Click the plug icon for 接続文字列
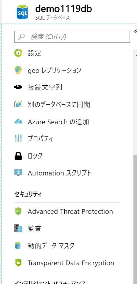The width and height of the screenshot is (137, 284). 18,87
